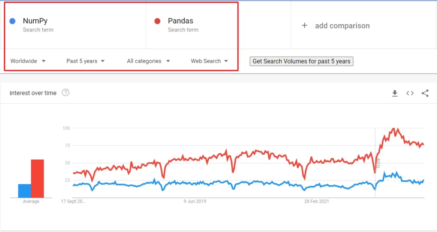Viewport: 437px width, 232px height.
Task: Select the red Pandas term dot
Action: pos(157,21)
